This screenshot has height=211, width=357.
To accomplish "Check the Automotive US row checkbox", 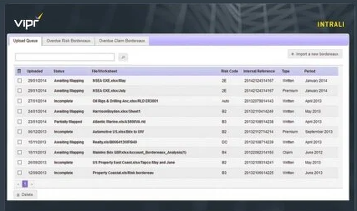I will [x=20, y=132].
